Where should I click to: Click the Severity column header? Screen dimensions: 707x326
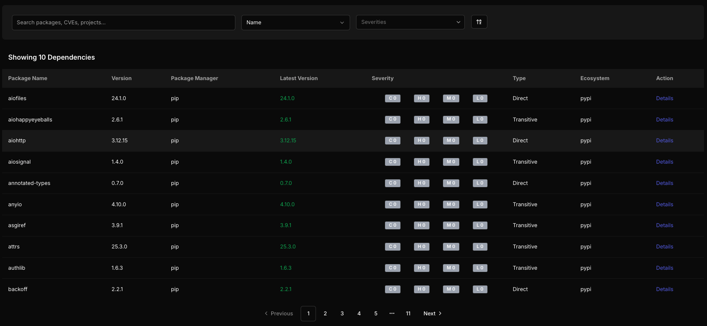pyautogui.click(x=382, y=78)
